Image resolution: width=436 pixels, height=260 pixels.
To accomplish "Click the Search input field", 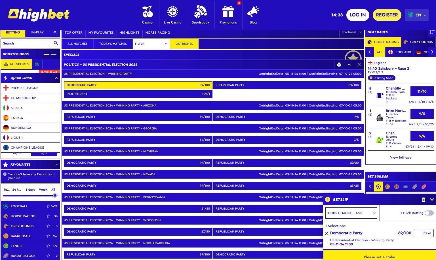I will point(27,43).
